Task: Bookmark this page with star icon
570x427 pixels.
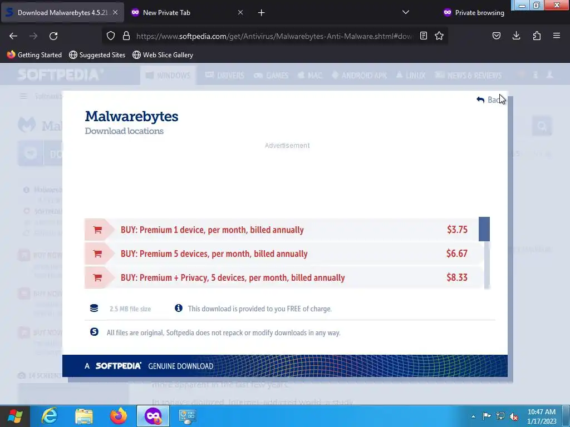Action: coord(439,36)
